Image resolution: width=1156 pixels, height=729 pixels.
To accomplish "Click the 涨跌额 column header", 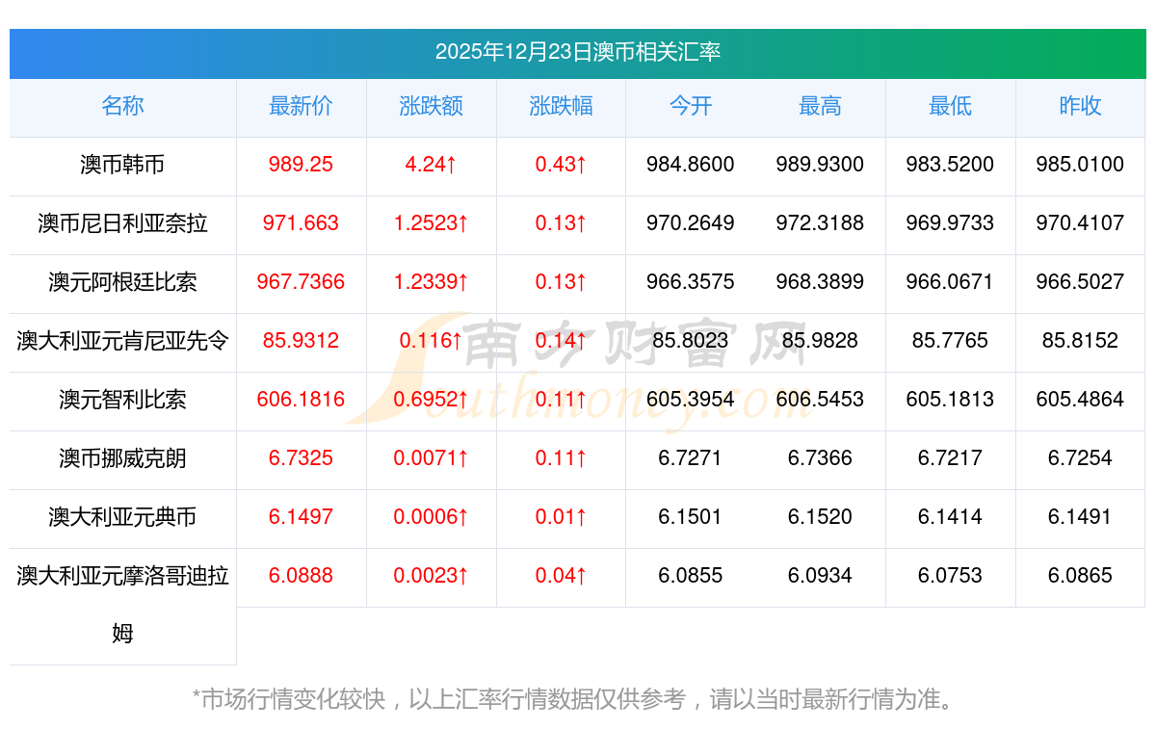I will 431,106.
